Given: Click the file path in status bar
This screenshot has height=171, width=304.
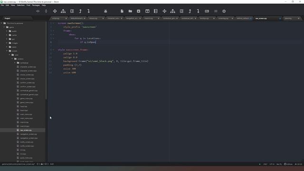Looking at the screenshot, I should [19, 164].
